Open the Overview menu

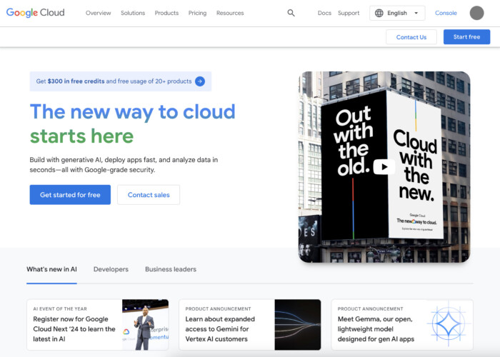[99, 13]
